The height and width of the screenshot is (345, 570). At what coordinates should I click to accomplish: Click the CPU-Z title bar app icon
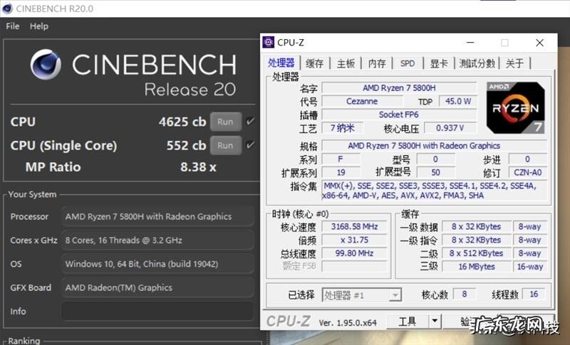click(x=269, y=43)
